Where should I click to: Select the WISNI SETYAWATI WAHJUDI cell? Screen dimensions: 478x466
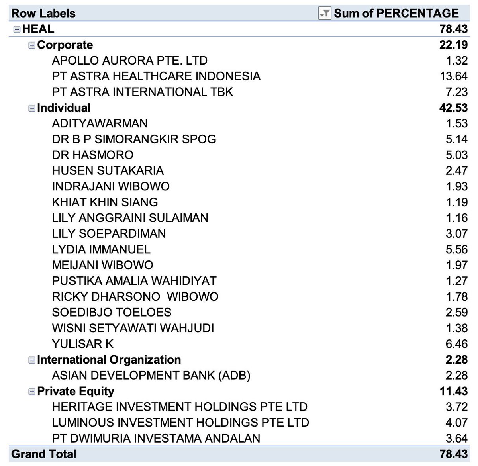133,328
